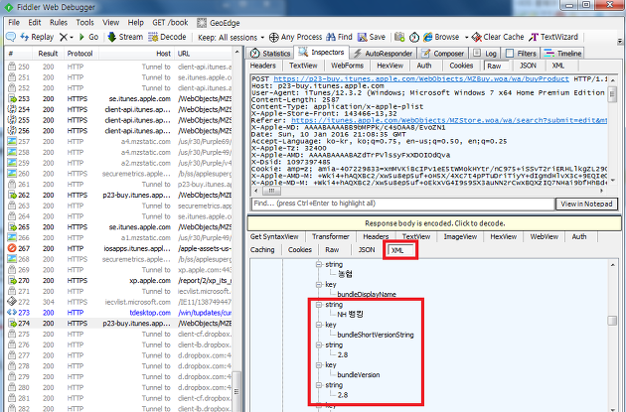The image size is (626, 412).
Task: Open the TextWizard tool
Action: click(x=553, y=37)
